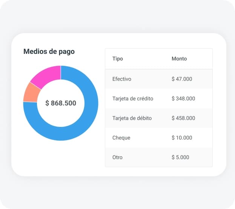235x209 pixels.
Task: Click the $ 10.000 amount
Action: tap(182, 138)
